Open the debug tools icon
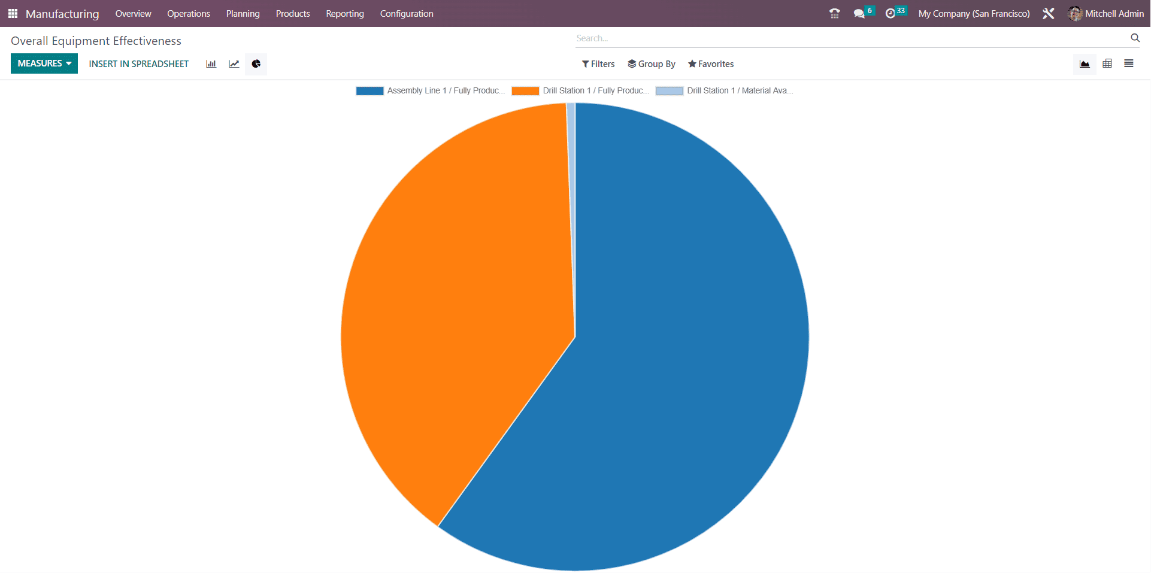This screenshot has height=573, width=1151. 1048,13
